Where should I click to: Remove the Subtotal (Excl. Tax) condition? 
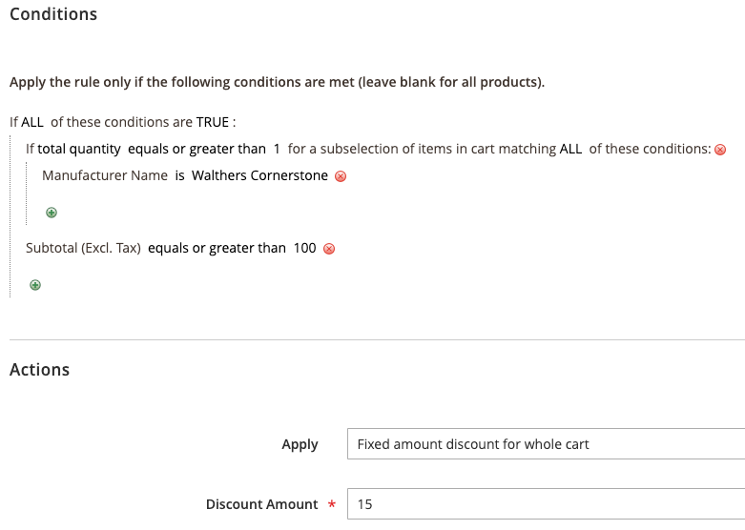pos(329,249)
